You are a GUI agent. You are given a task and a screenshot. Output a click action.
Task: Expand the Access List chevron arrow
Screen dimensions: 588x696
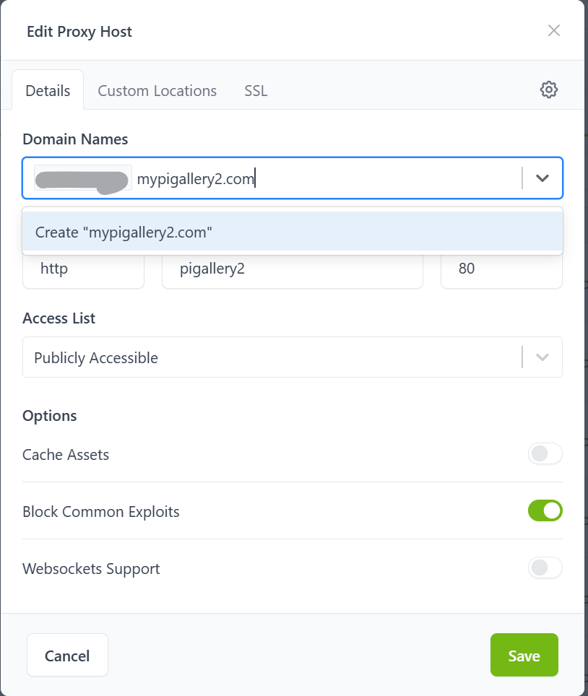click(542, 357)
